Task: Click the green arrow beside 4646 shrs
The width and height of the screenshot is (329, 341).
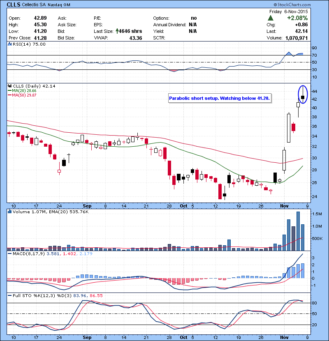Action: [117, 31]
